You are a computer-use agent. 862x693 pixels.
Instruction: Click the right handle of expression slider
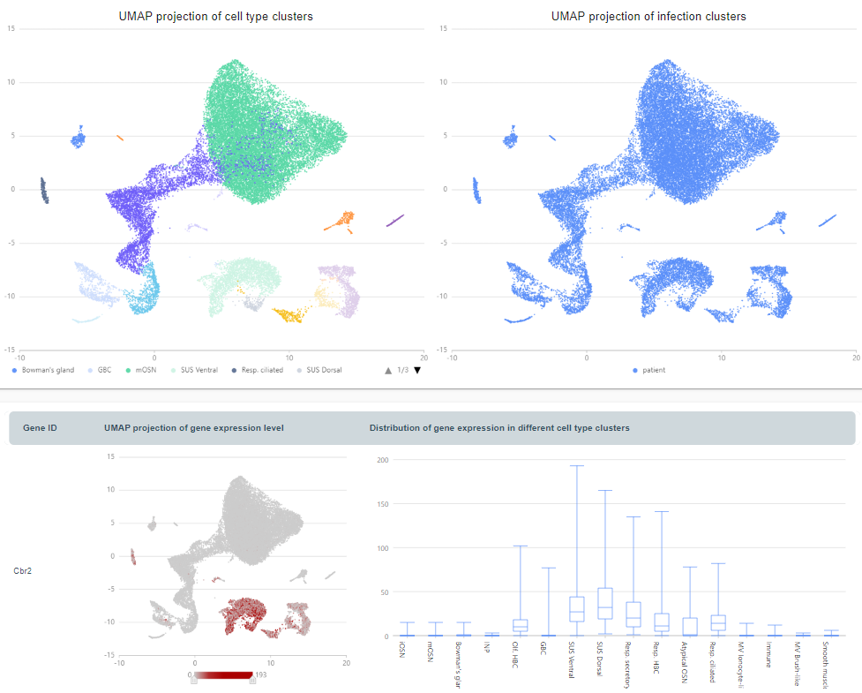click(x=252, y=679)
